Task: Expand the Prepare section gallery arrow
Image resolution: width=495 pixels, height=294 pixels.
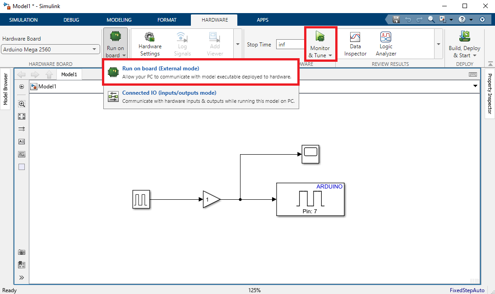Action: (x=238, y=44)
